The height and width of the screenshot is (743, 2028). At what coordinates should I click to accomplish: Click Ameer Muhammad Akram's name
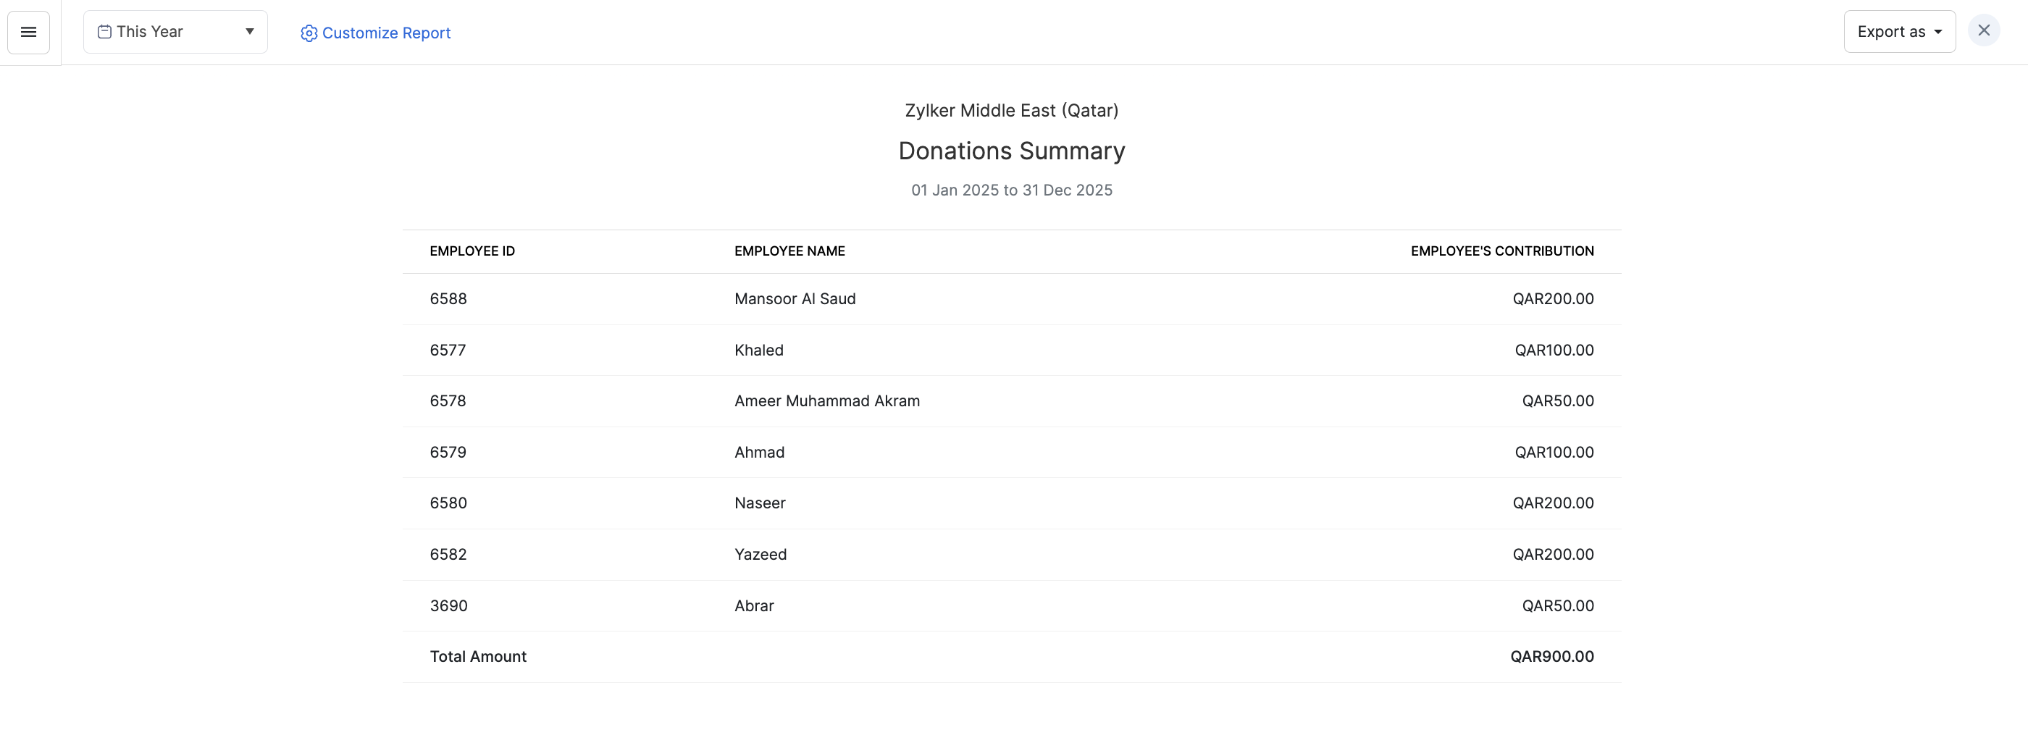(x=826, y=401)
